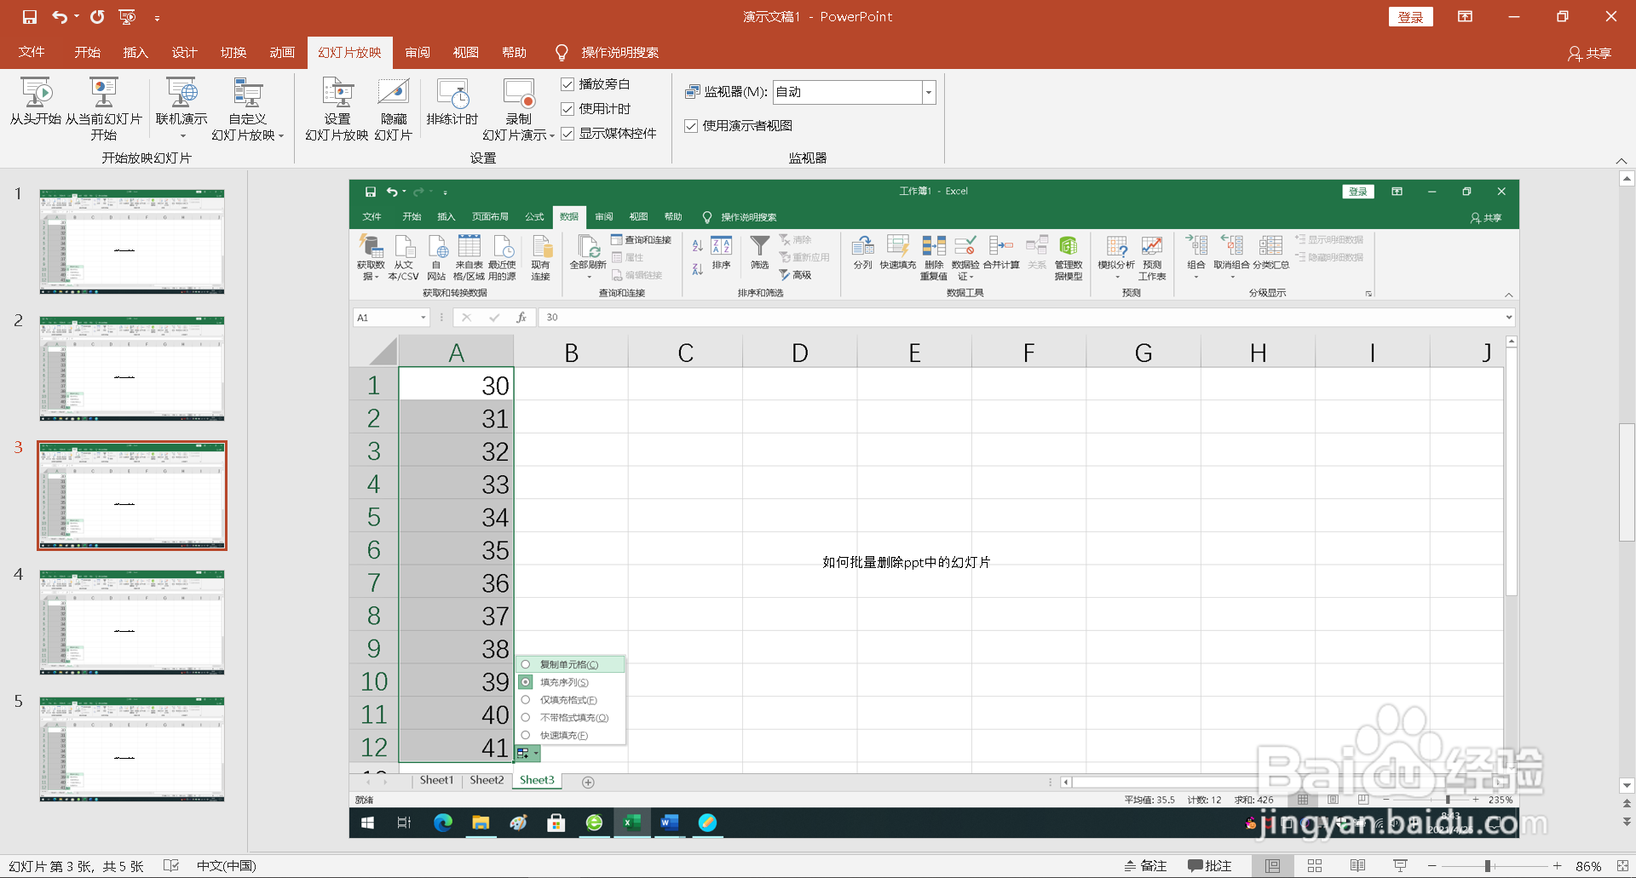Open Customize Quick Access Toolbar dropdown
The height and width of the screenshot is (878, 1636).
point(157,17)
